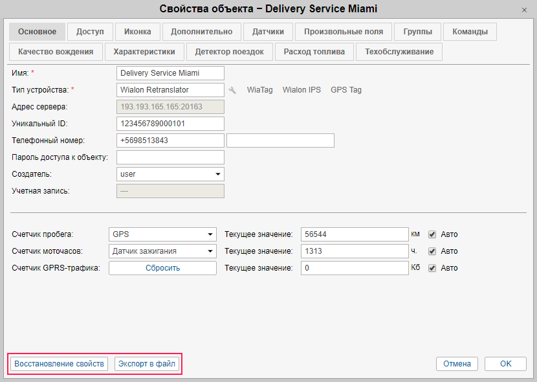Open the Счетчик пробега GPS dropdown

(x=210, y=234)
